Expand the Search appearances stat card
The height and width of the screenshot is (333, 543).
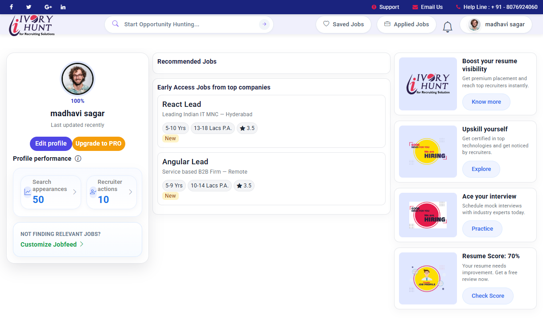(x=51, y=192)
